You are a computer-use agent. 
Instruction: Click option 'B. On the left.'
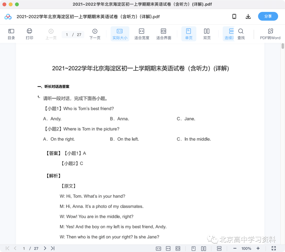(x=124, y=139)
